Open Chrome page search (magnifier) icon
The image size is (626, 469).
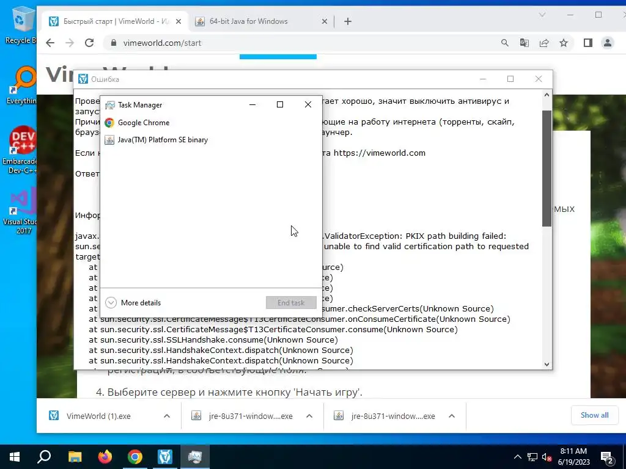(x=504, y=43)
